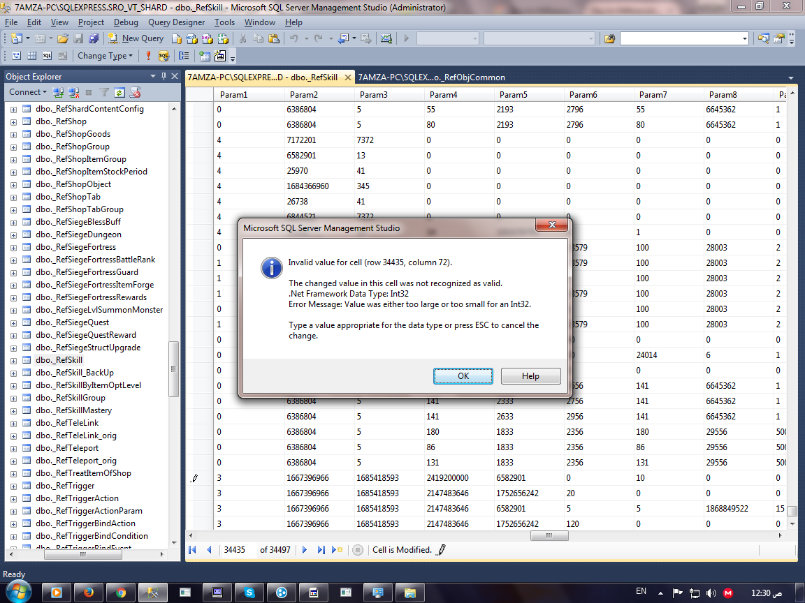Viewport: 805px width, 603px height.
Task: Go to the last record
Action: (x=321, y=550)
